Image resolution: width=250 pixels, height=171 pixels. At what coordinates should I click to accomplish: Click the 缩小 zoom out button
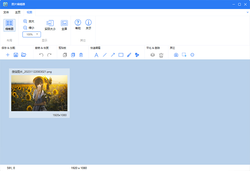[29, 28]
